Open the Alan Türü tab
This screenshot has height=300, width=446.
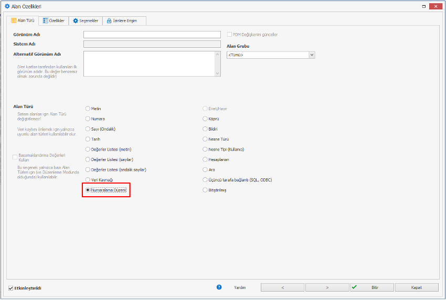[23, 20]
